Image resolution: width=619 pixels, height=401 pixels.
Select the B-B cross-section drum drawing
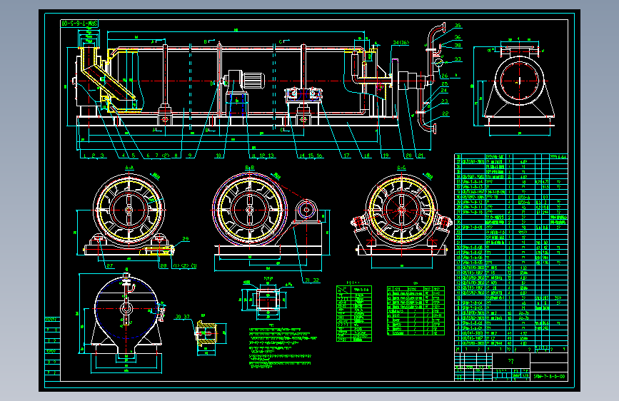[268, 215]
